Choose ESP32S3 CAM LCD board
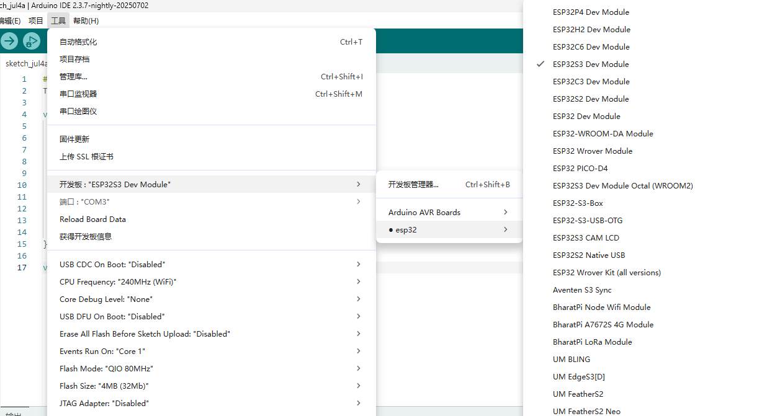 pyautogui.click(x=642, y=238)
